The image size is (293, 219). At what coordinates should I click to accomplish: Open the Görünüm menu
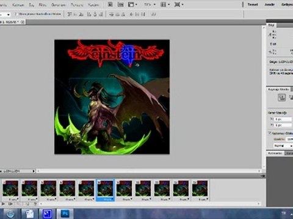click(59, 4)
